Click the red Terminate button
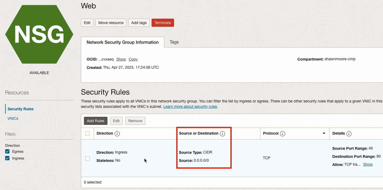 (163, 23)
